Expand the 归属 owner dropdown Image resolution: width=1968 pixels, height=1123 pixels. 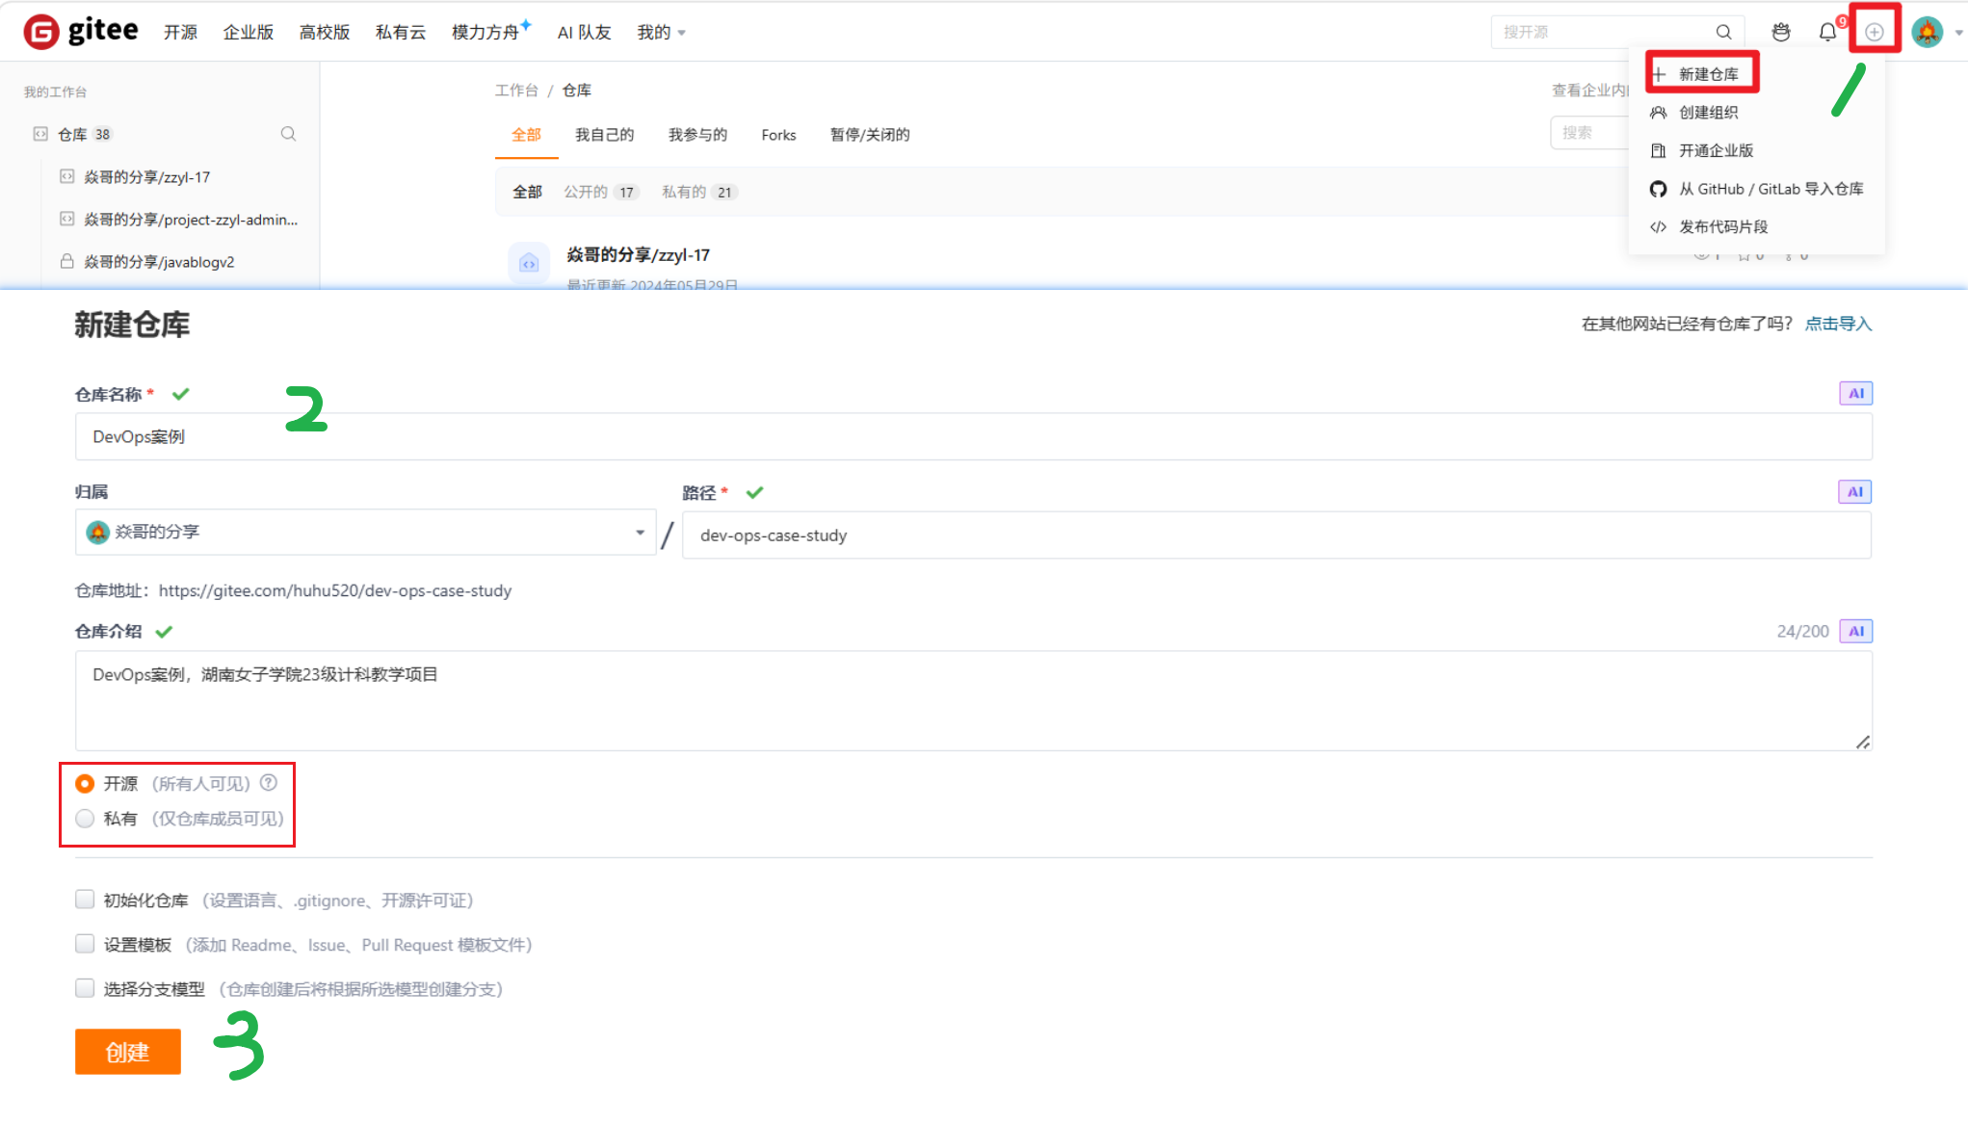365,532
